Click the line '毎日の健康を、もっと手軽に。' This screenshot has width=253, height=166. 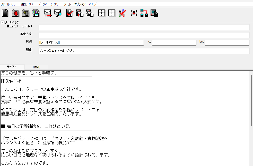(29, 73)
